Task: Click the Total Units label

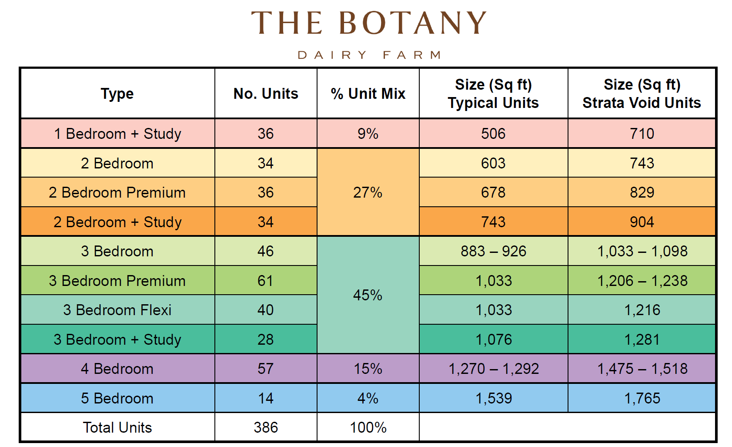Action: 117,427
